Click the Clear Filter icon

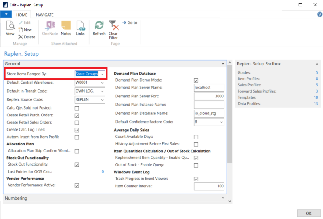coord(113,27)
